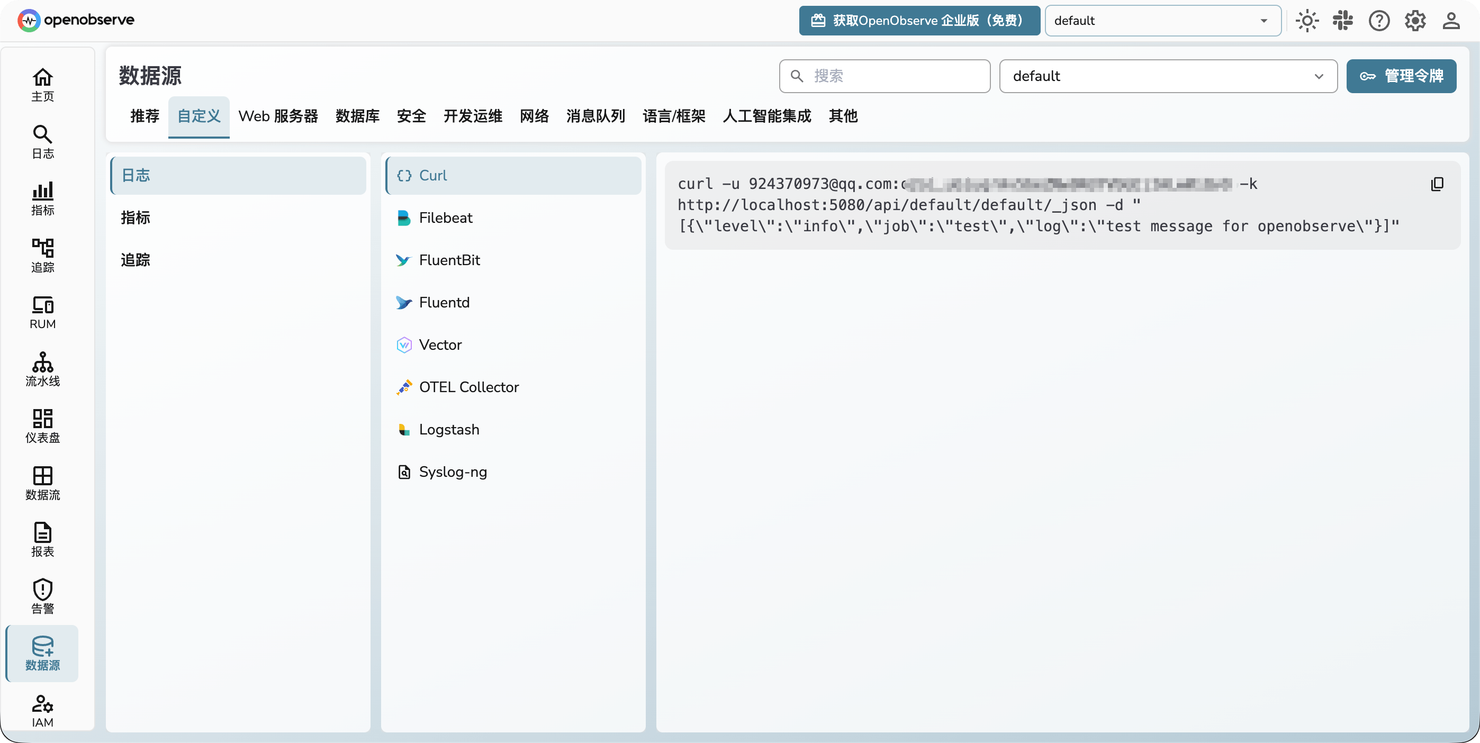Select Syslog-ng ingestion option

[513, 472]
